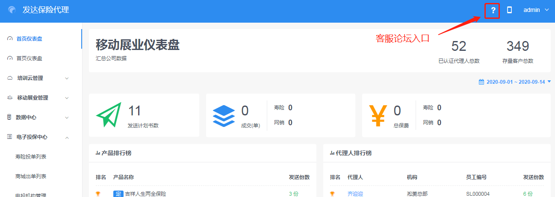Click the question mark help icon
Image resolution: width=555 pixels, height=197 pixels.
pyautogui.click(x=493, y=10)
